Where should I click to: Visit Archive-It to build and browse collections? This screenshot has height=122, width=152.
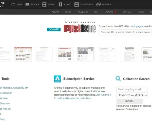click(x=83, y=97)
